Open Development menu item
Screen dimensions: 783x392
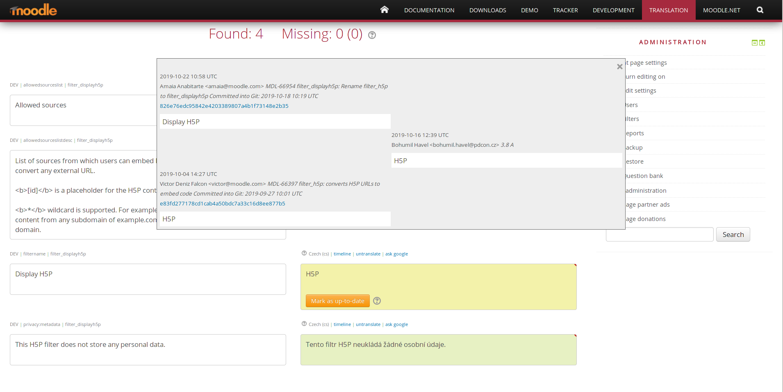click(614, 10)
